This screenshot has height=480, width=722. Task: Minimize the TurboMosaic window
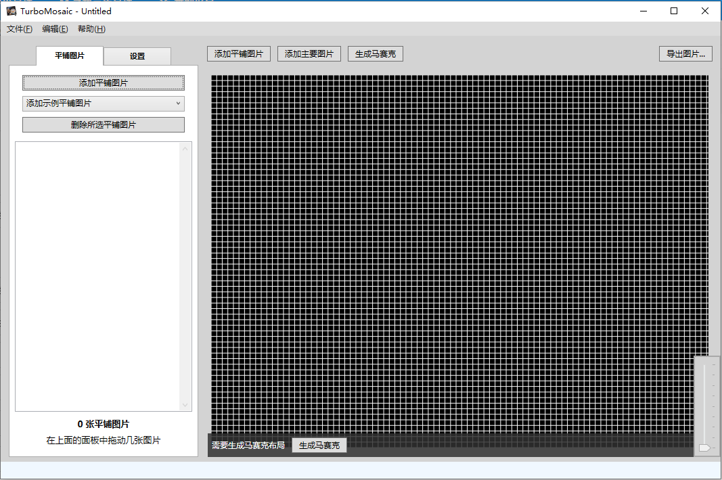644,11
